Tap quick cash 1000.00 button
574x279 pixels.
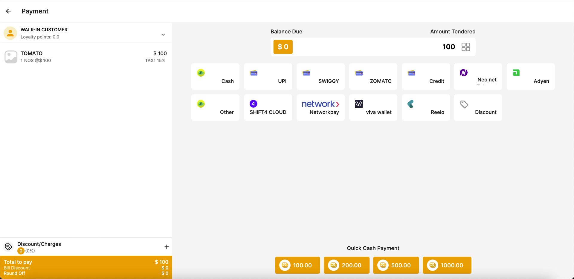click(447, 265)
